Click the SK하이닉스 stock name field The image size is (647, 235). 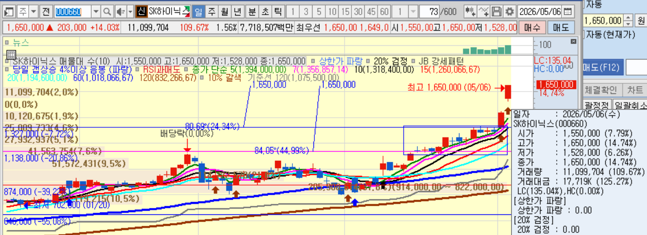tap(168, 11)
